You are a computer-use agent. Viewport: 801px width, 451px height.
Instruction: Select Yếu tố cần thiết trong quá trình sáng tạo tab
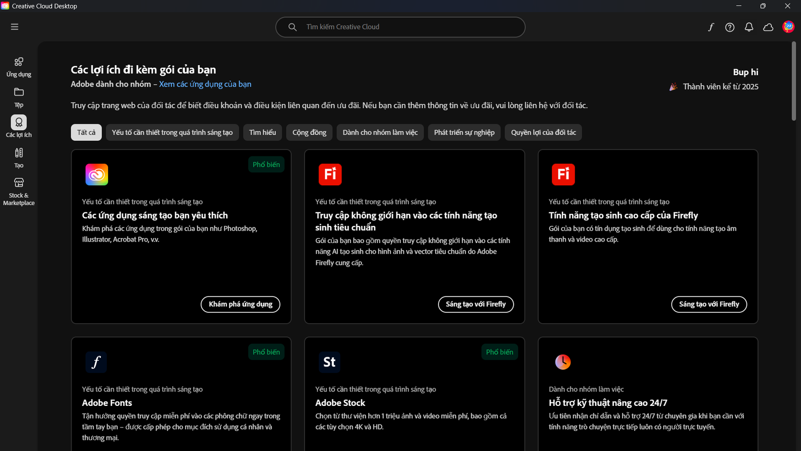tap(172, 132)
